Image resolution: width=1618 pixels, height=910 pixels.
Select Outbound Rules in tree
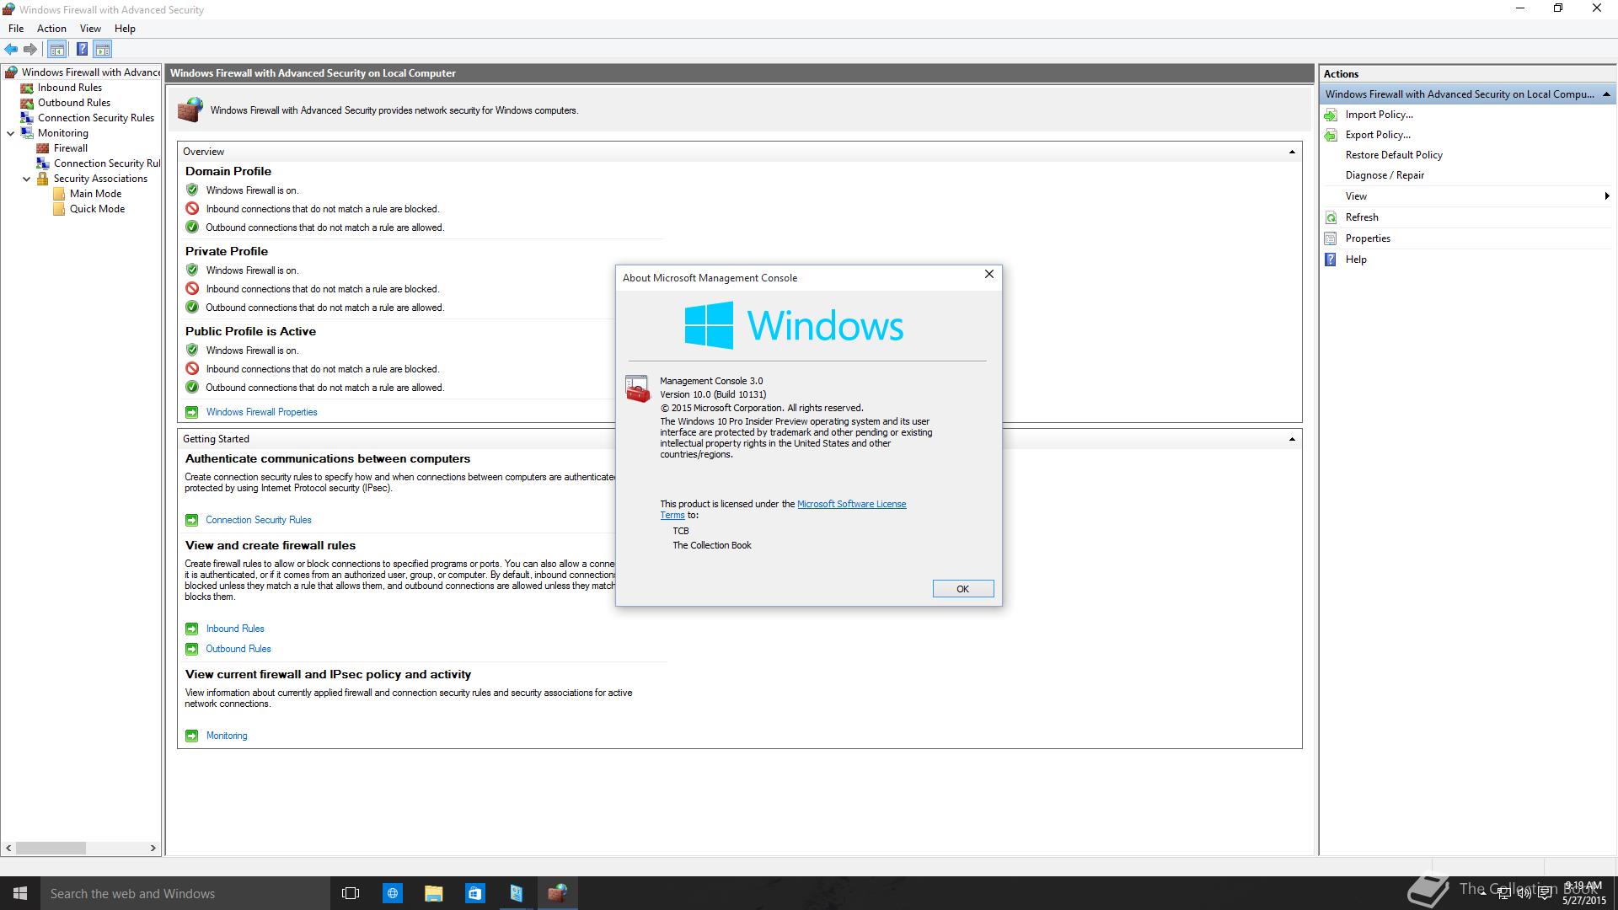point(73,103)
